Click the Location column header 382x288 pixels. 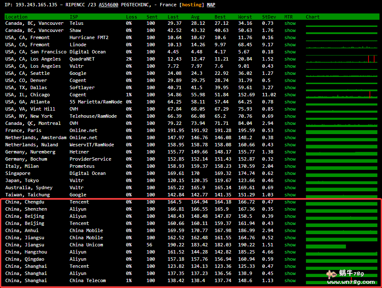[x=16, y=17]
